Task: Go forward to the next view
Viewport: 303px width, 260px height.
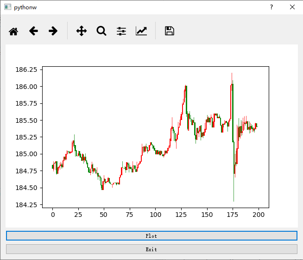Action: [x=53, y=31]
